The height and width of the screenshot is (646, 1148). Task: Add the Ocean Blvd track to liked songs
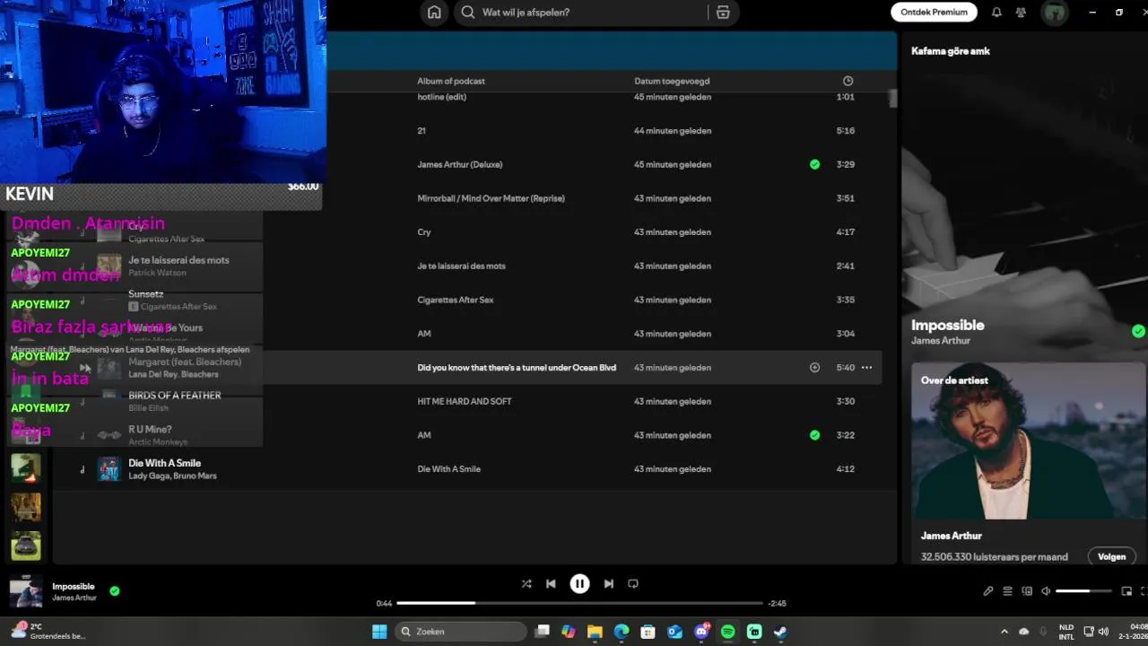(x=814, y=367)
